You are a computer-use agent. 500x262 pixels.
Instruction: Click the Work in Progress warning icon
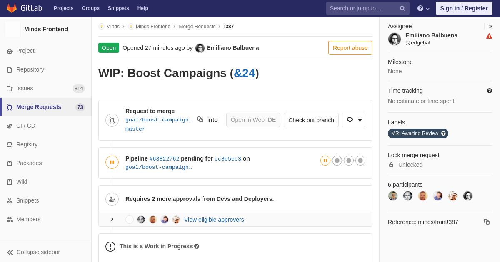[110, 247]
